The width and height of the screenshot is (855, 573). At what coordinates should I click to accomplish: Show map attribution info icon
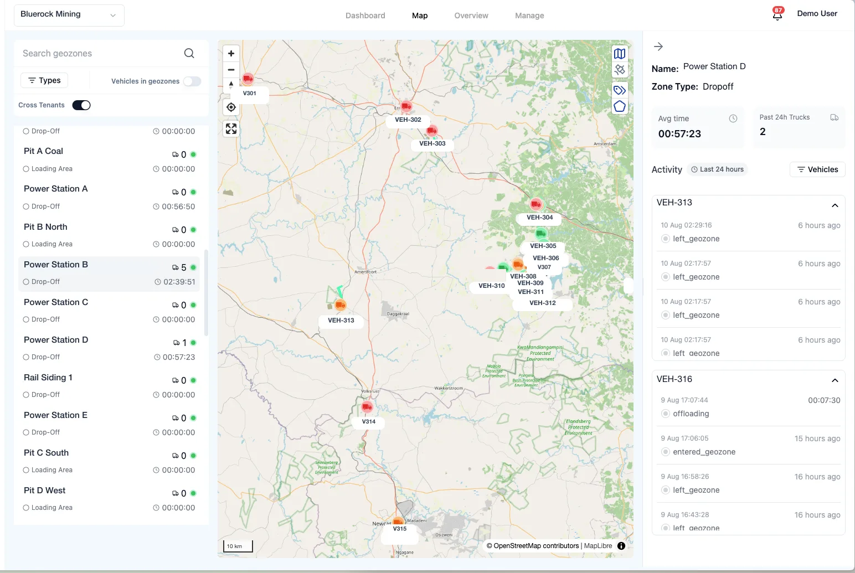click(x=621, y=546)
